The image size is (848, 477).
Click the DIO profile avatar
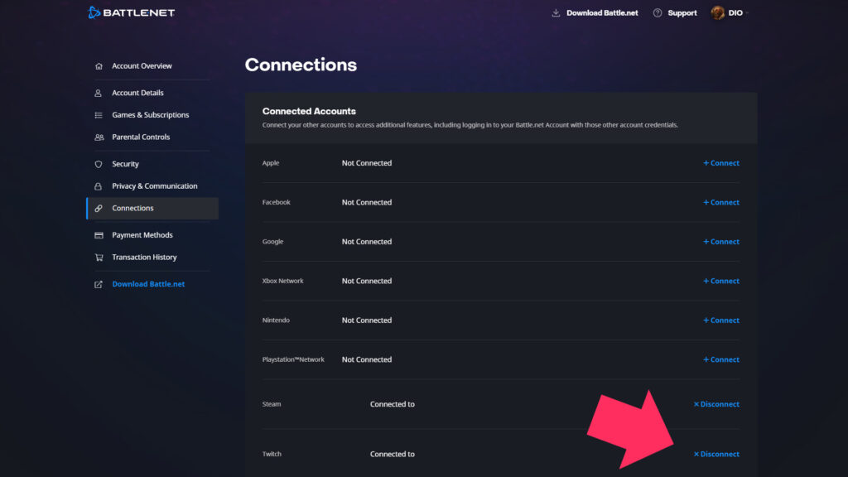click(x=718, y=13)
